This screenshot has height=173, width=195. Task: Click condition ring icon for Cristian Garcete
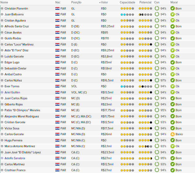point(157,122)
